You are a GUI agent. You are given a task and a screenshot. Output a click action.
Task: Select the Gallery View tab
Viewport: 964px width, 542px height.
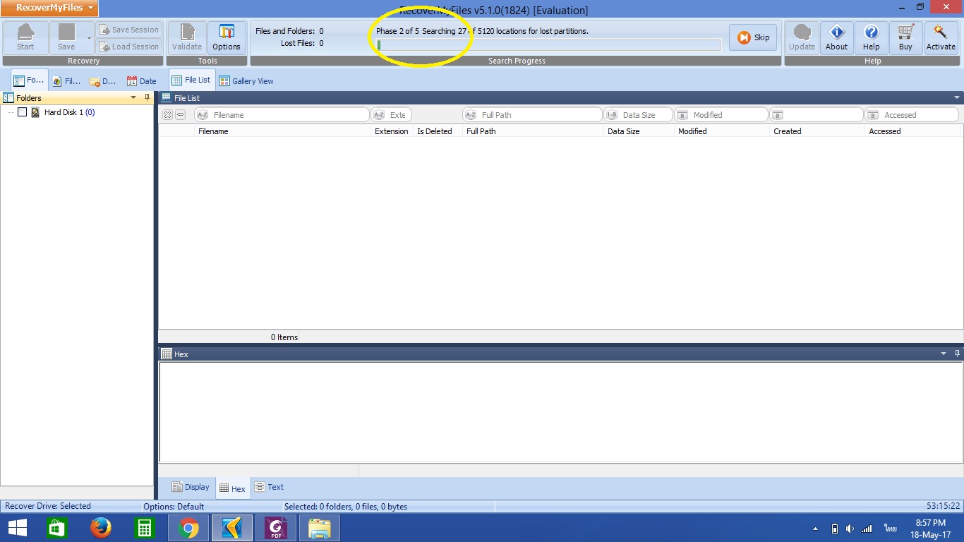point(246,81)
